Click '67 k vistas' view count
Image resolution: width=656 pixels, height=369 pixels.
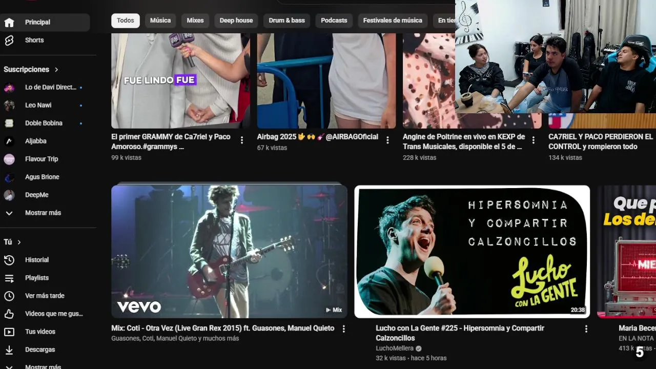pyautogui.click(x=272, y=148)
